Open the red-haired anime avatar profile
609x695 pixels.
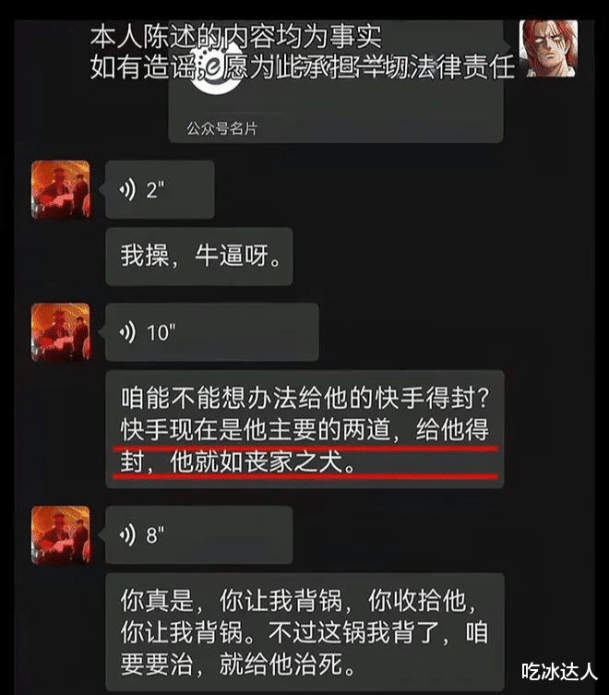[549, 48]
